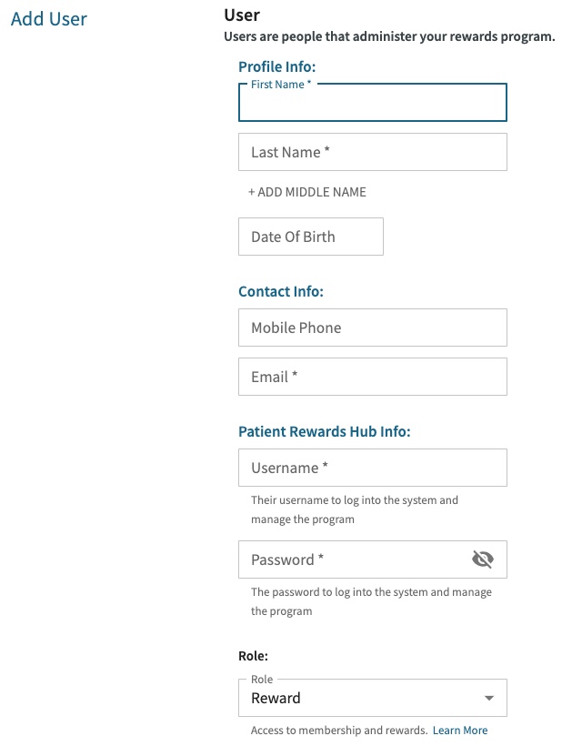
Task: Focus the Email text field
Action: click(x=372, y=377)
